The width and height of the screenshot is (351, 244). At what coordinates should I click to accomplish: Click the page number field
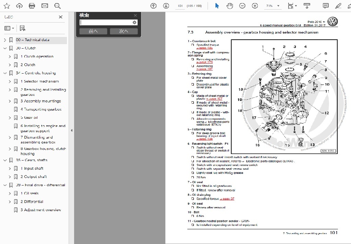pyautogui.click(x=180, y=6)
